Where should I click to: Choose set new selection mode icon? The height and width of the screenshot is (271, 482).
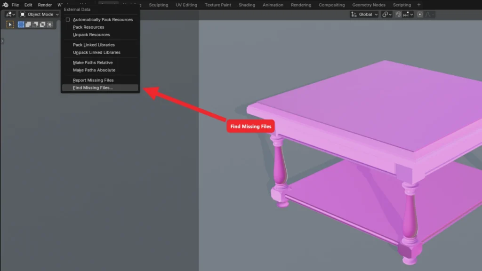tap(21, 24)
